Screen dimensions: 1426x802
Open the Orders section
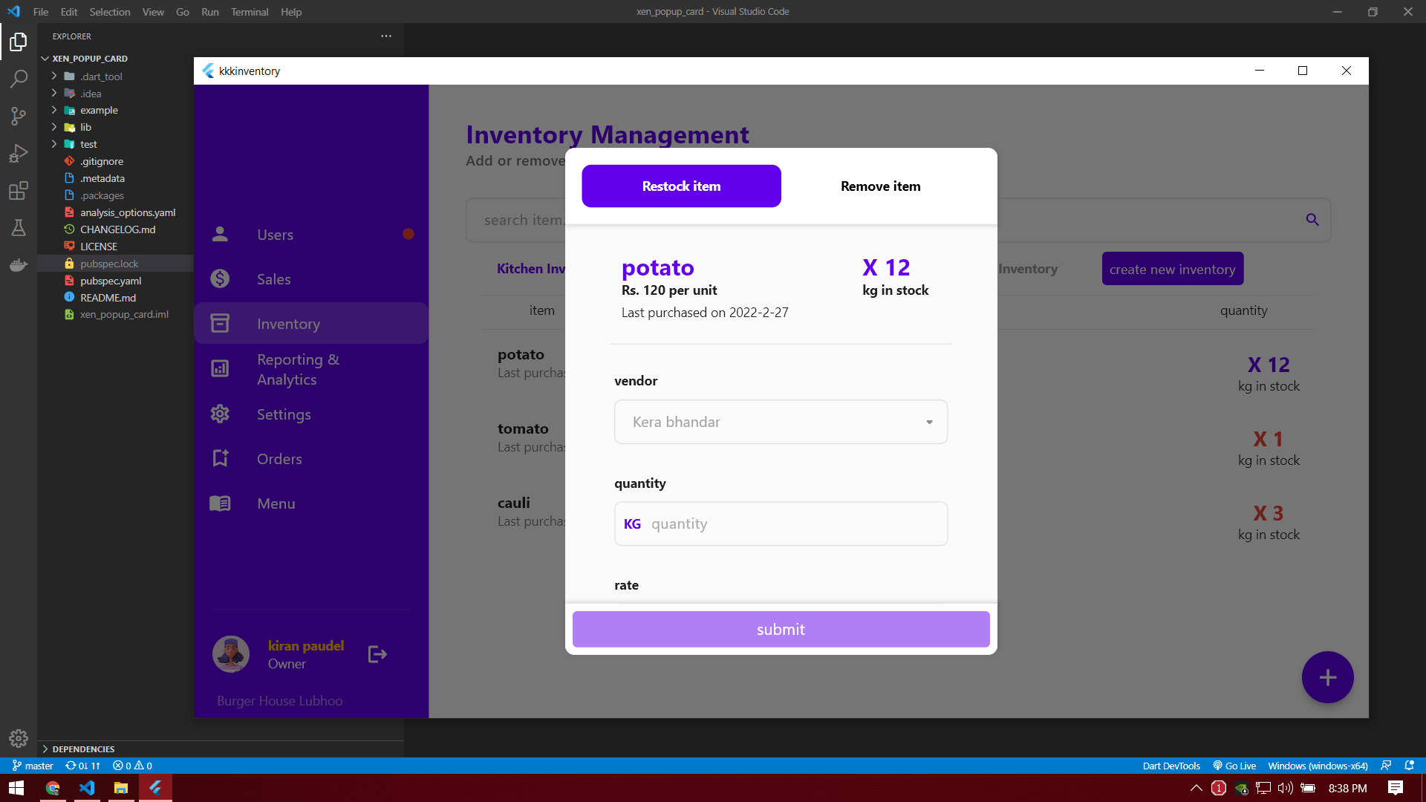(x=279, y=458)
